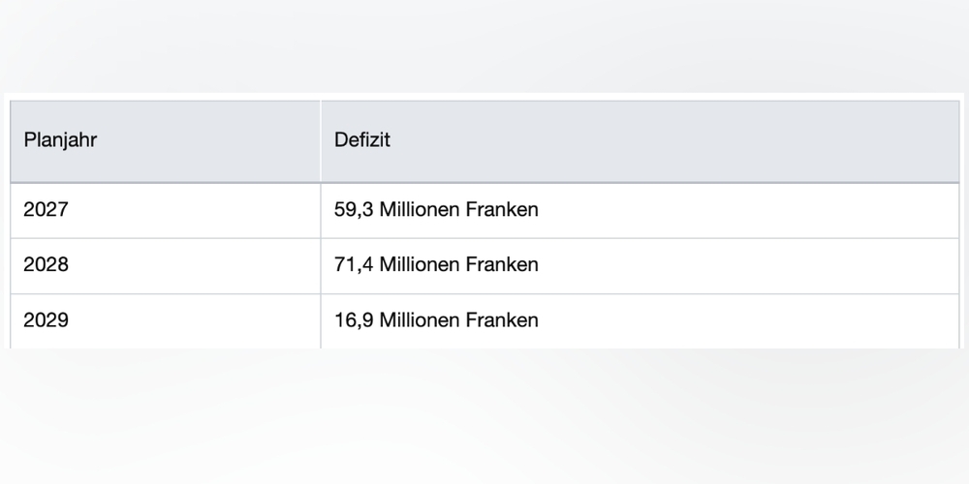969x484 pixels.
Task: Select the 2028 plan year cell
Action: pos(47,264)
